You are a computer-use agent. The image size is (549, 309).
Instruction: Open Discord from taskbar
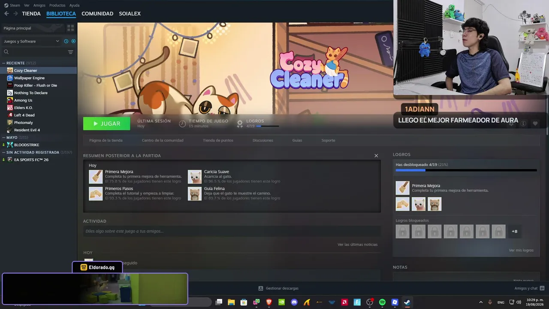tap(294, 302)
